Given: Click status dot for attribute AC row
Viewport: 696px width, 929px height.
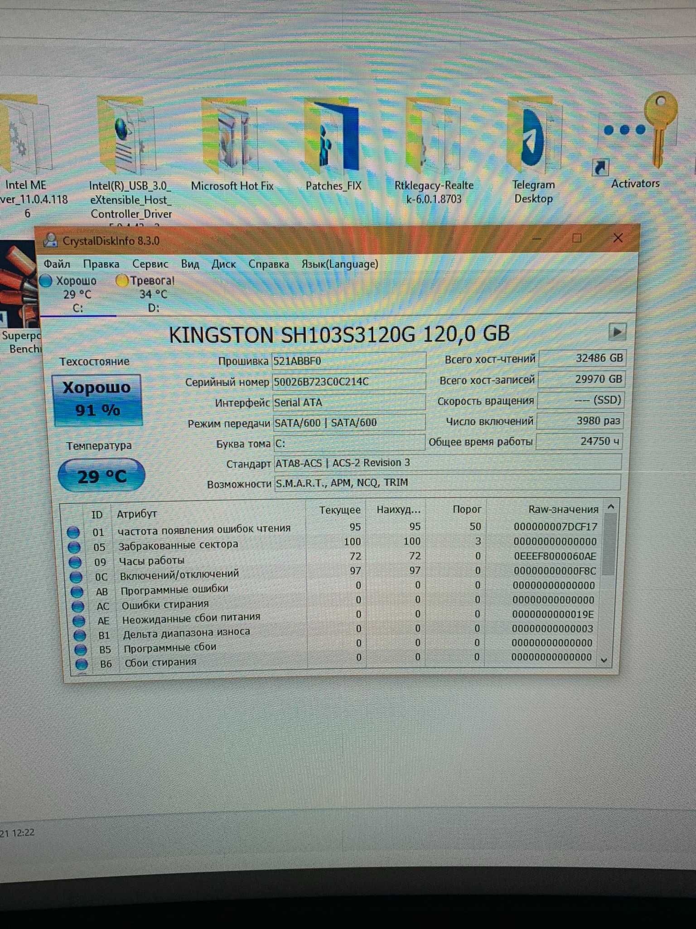Looking at the screenshot, I should [x=78, y=606].
